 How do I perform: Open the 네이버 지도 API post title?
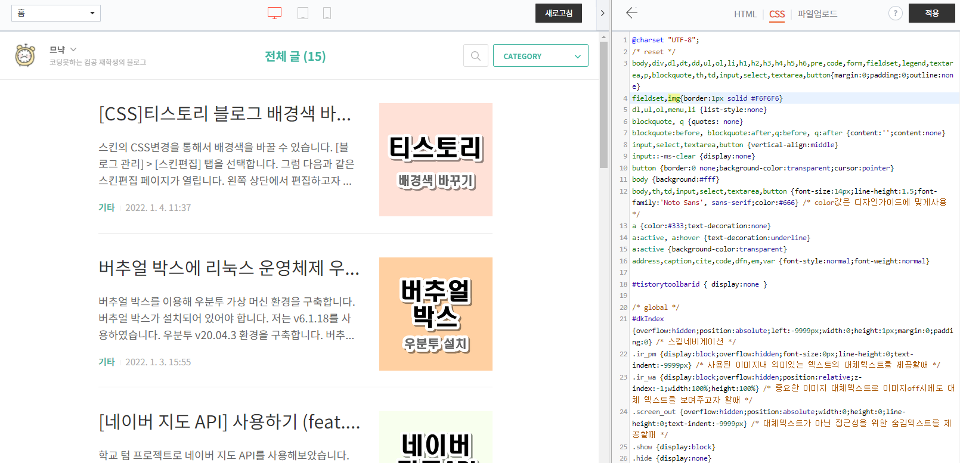tap(230, 422)
